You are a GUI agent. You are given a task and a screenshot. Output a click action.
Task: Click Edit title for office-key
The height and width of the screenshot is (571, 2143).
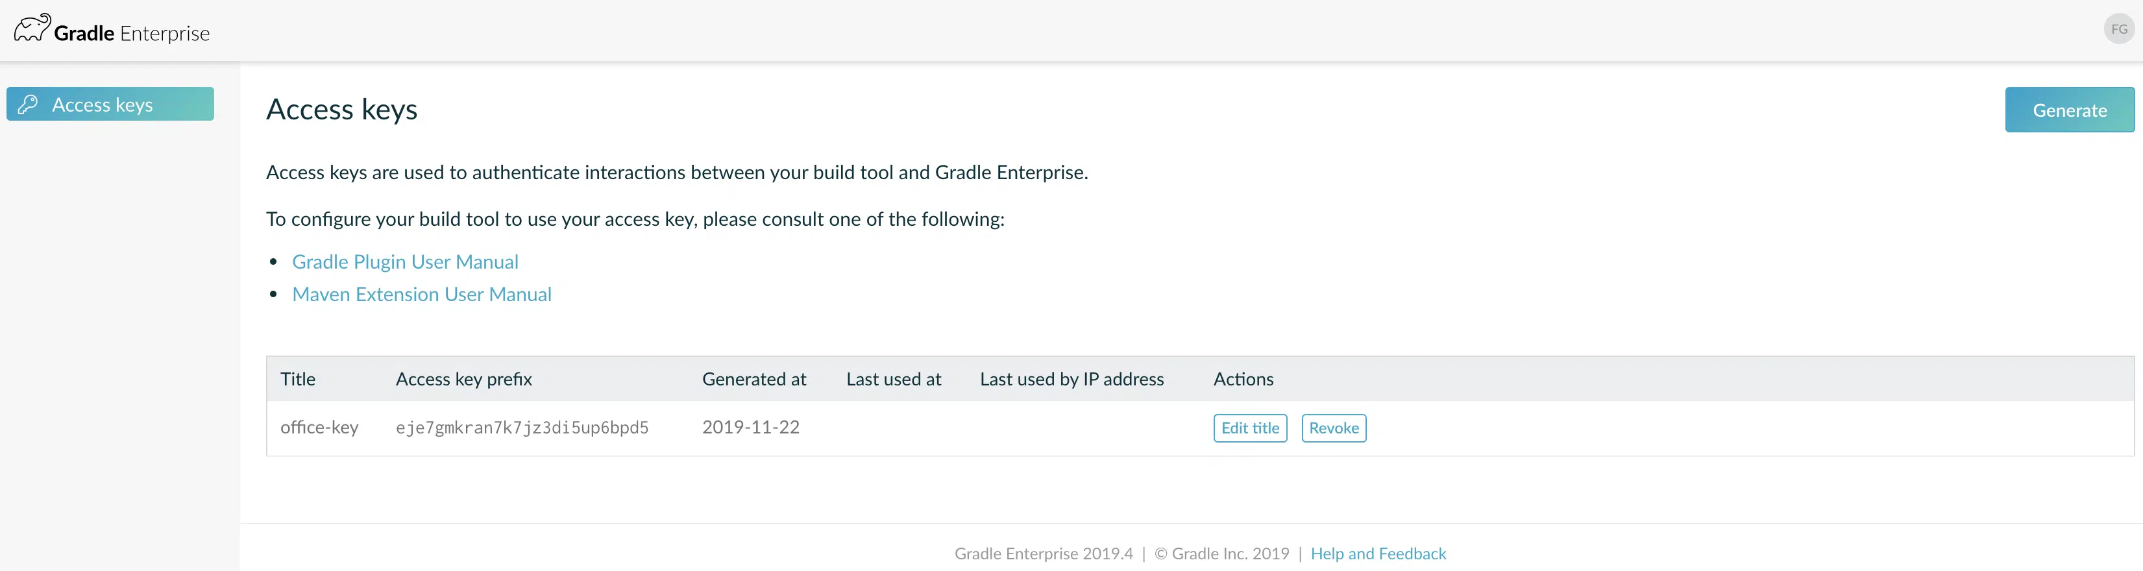(x=1249, y=428)
